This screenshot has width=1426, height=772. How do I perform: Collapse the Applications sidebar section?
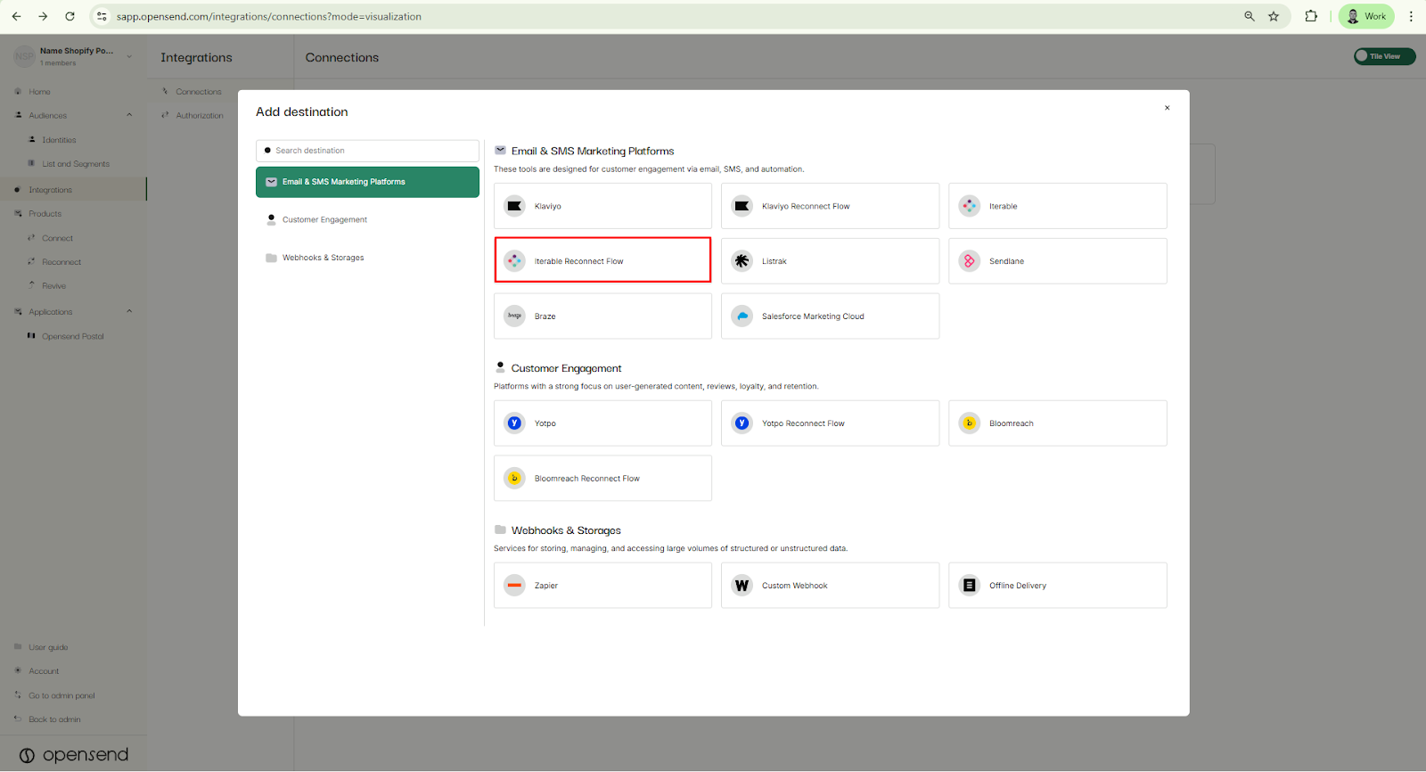coord(129,312)
